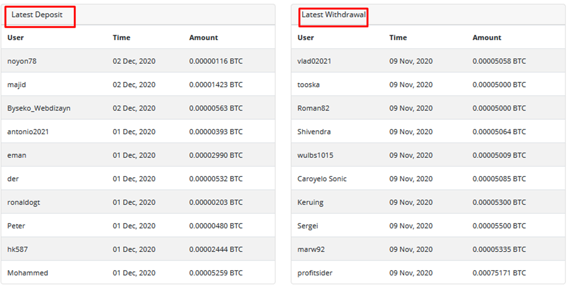
Task: Click hk587 in the deposit table
Action: [x=18, y=249]
